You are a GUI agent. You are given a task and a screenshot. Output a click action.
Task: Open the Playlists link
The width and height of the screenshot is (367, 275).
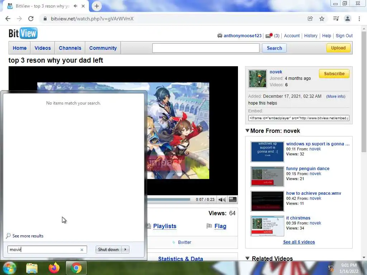[165, 226]
